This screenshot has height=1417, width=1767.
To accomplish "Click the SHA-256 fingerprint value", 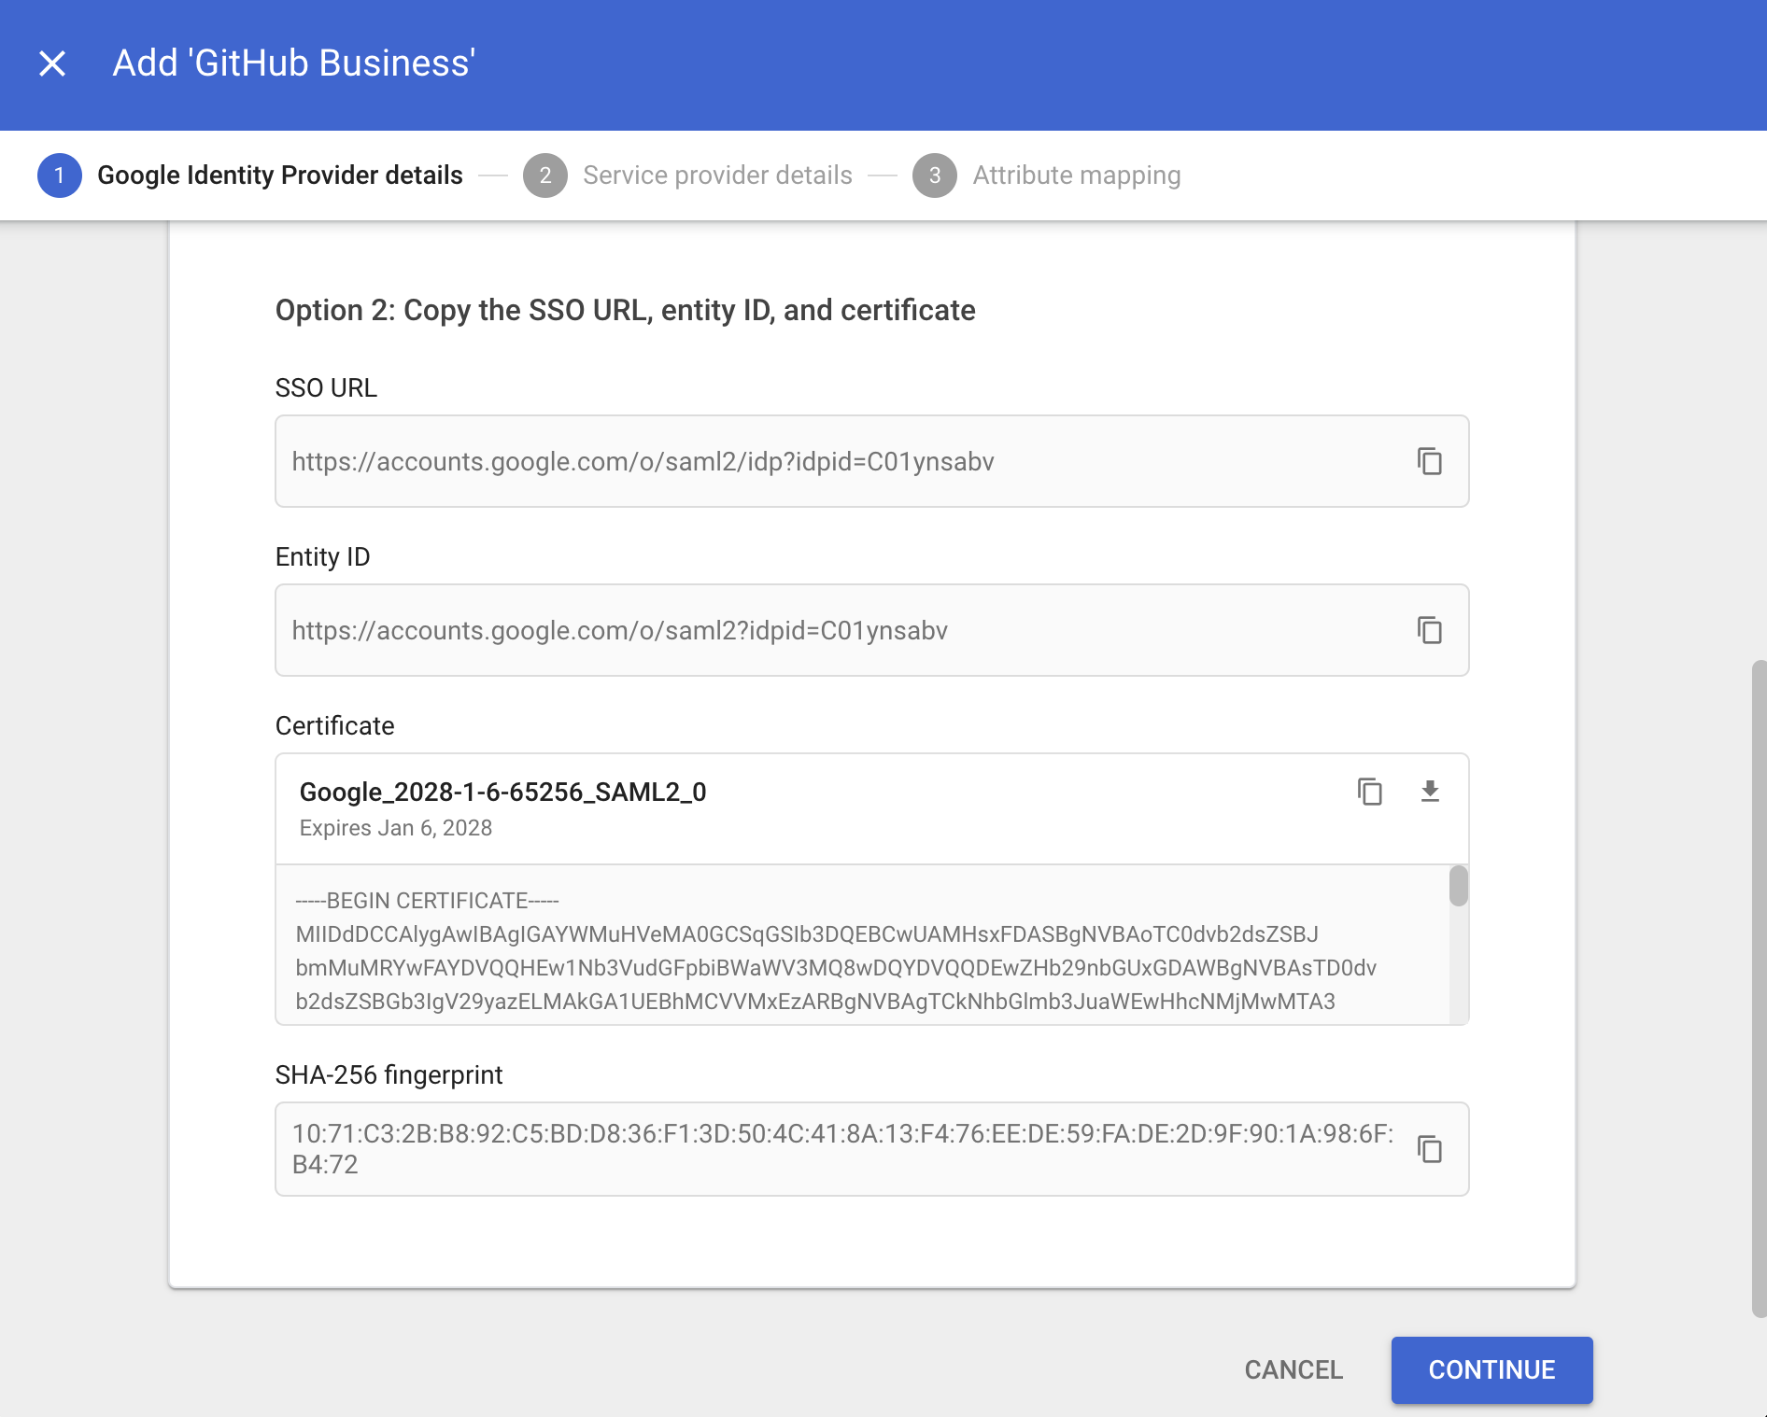I will click(842, 1149).
